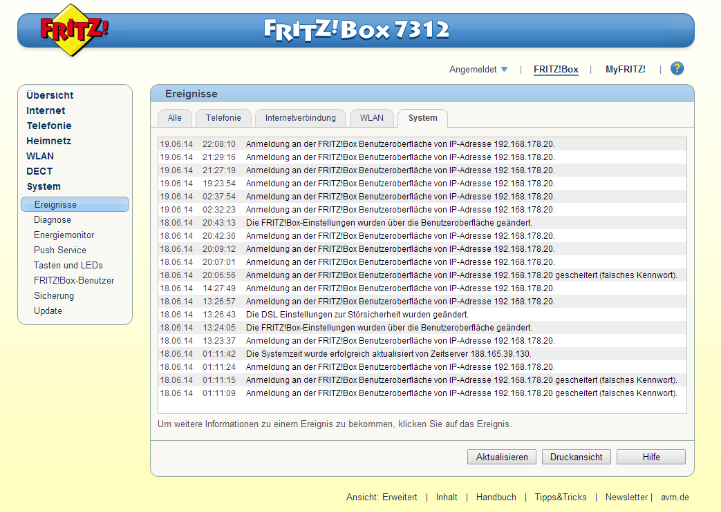Click the Hilfe button

tap(651, 457)
